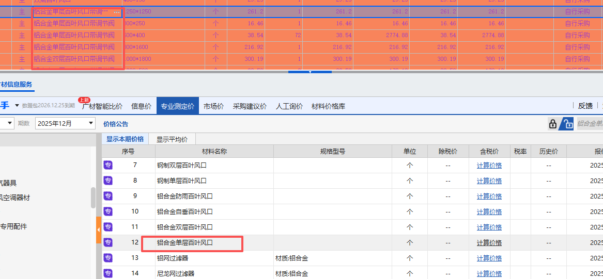Click the closed padlock icon
Image resolution: width=603 pixels, height=279 pixels.
pos(553,124)
